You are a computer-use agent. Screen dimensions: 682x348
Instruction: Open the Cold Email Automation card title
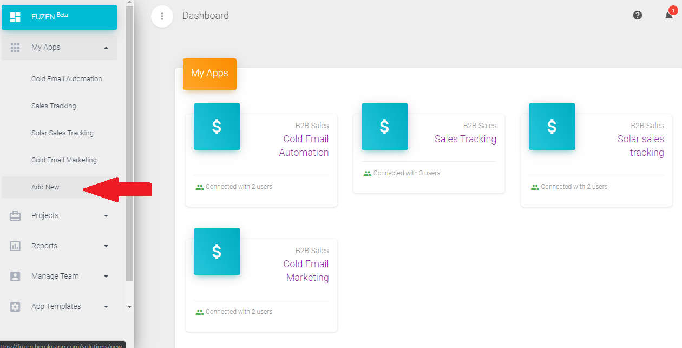pyautogui.click(x=304, y=146)
